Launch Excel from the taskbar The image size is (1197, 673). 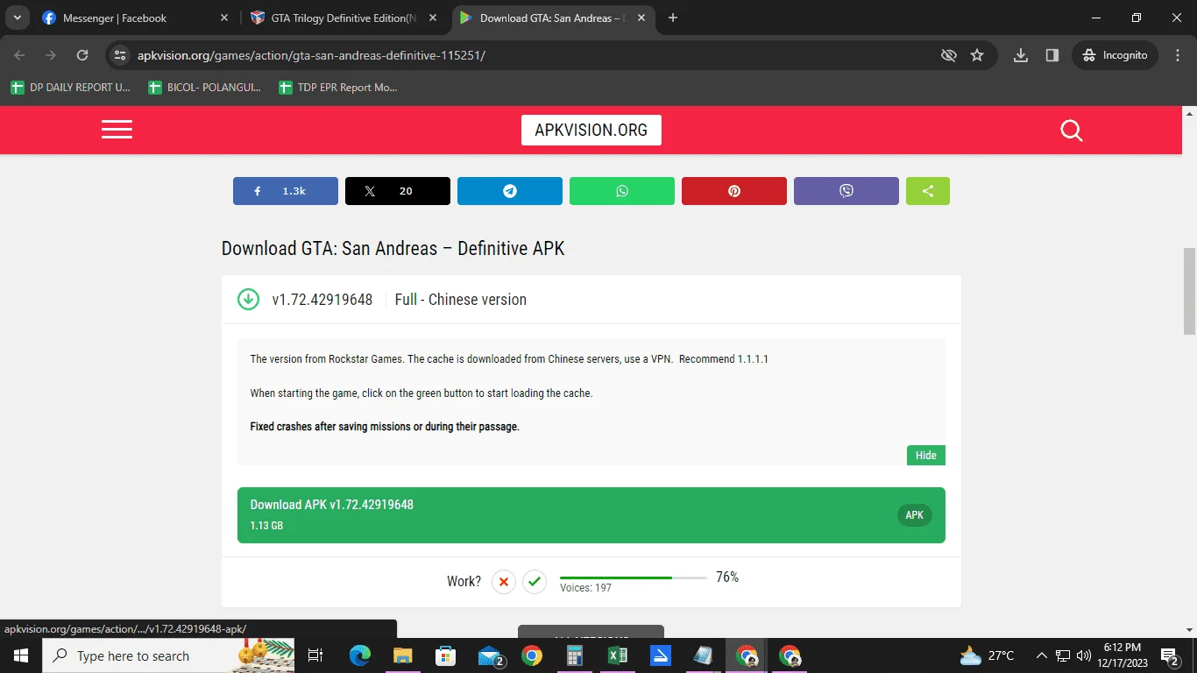pyautogui.click(x=617, y=655)
